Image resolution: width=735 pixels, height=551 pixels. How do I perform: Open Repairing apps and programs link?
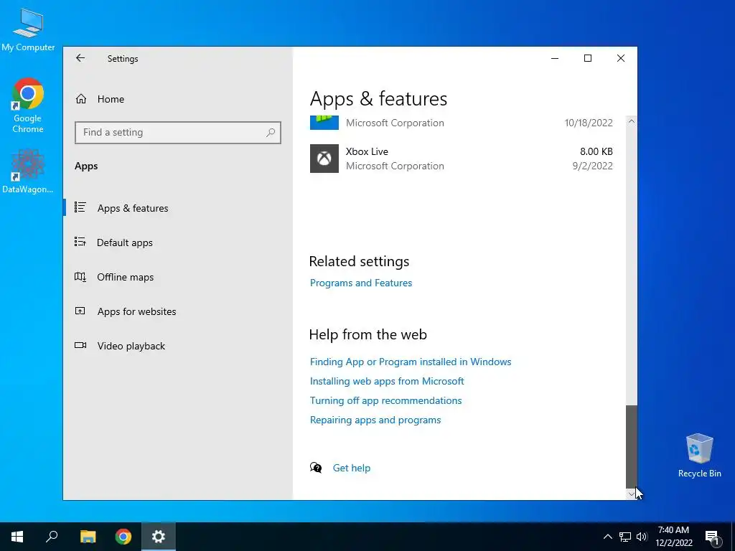(x=375, y=420)
